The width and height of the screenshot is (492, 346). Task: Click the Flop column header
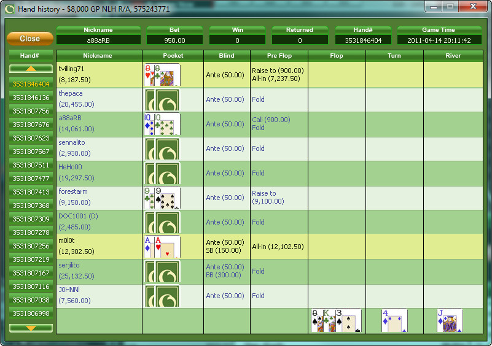coord(337,55)
